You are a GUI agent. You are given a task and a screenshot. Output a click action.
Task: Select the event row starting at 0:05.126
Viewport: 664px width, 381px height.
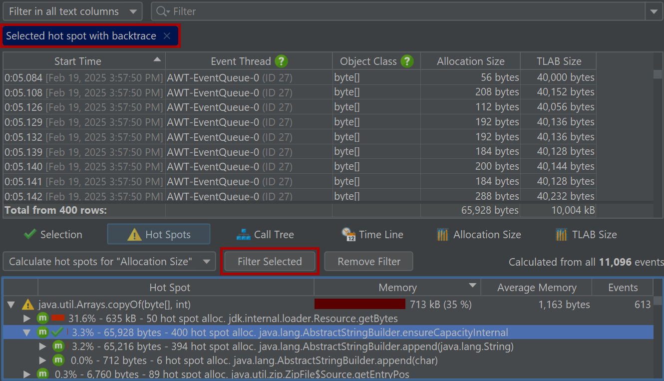[300, 107]
